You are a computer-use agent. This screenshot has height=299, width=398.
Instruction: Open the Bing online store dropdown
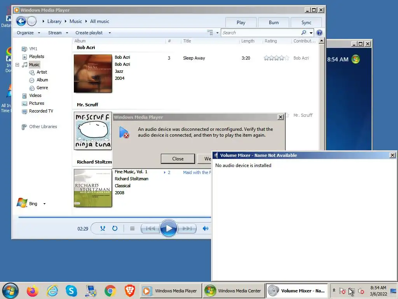point(44,204)
